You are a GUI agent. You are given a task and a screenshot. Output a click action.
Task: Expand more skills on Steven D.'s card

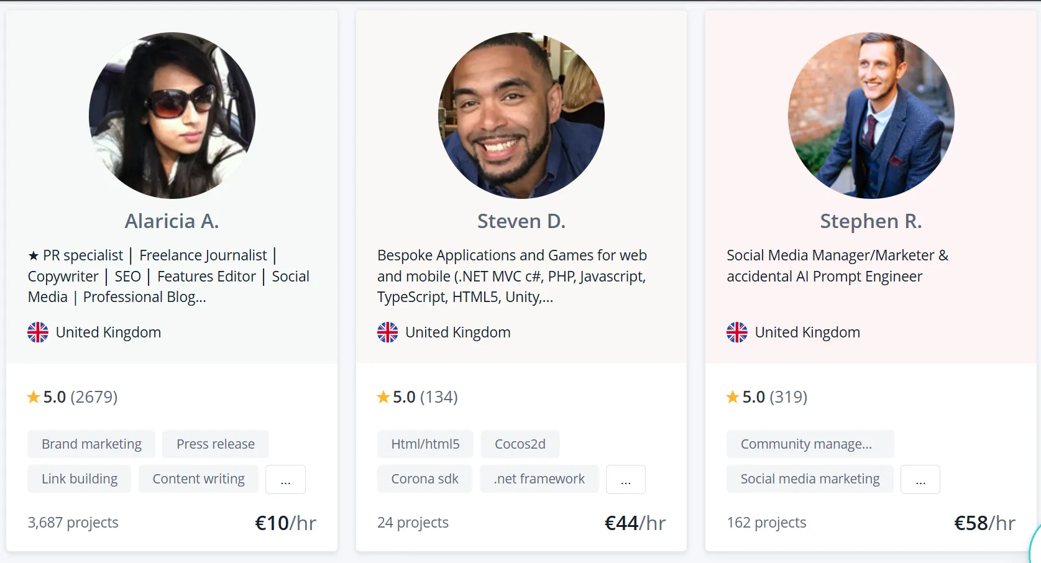click(x=626, y=480)
